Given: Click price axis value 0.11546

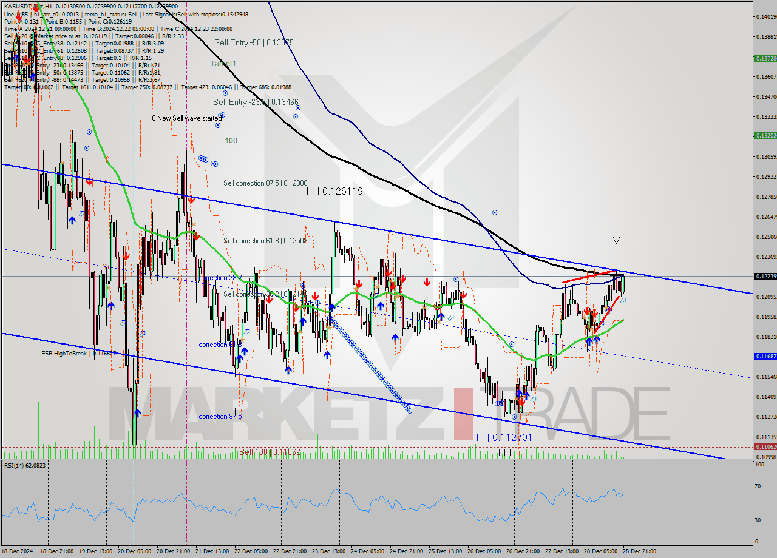Looking at the screenshot, I should (765, 377).
